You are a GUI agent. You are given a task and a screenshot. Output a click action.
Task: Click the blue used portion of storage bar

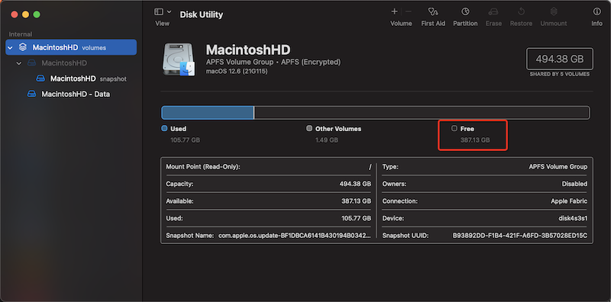click(208, 113)
